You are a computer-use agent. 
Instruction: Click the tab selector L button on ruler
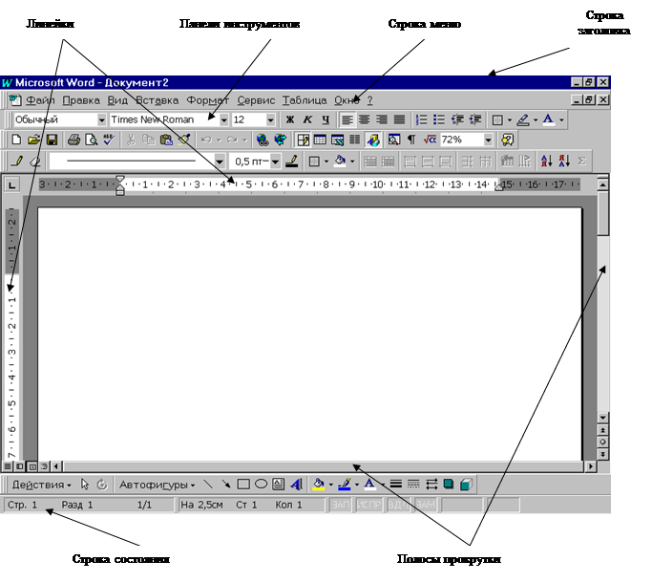point(12,184)
